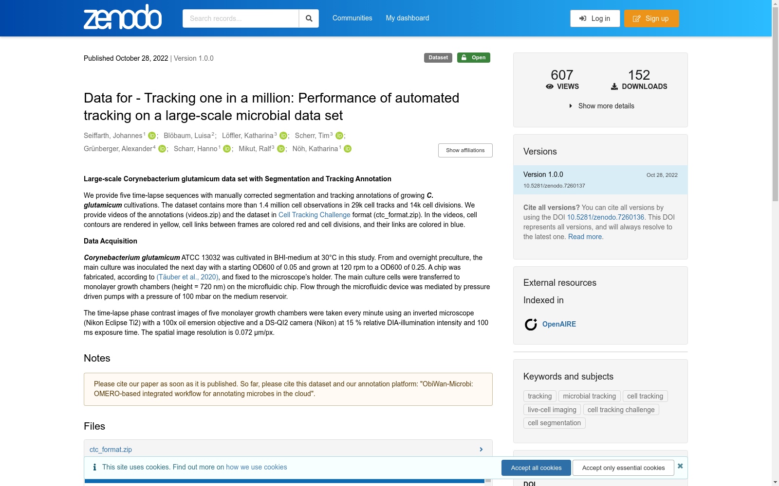Open My dashboard
The image size is (779, 486).
(x=408, y=18)
